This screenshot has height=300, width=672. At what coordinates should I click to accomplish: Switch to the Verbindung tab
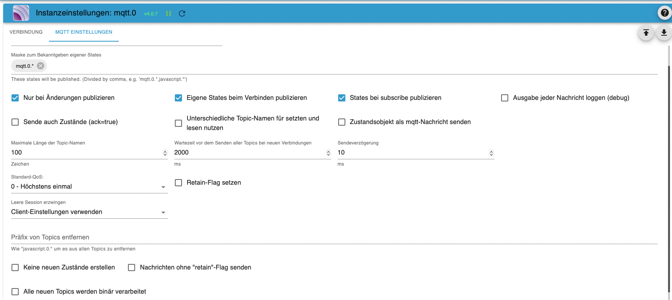[26, 32]
